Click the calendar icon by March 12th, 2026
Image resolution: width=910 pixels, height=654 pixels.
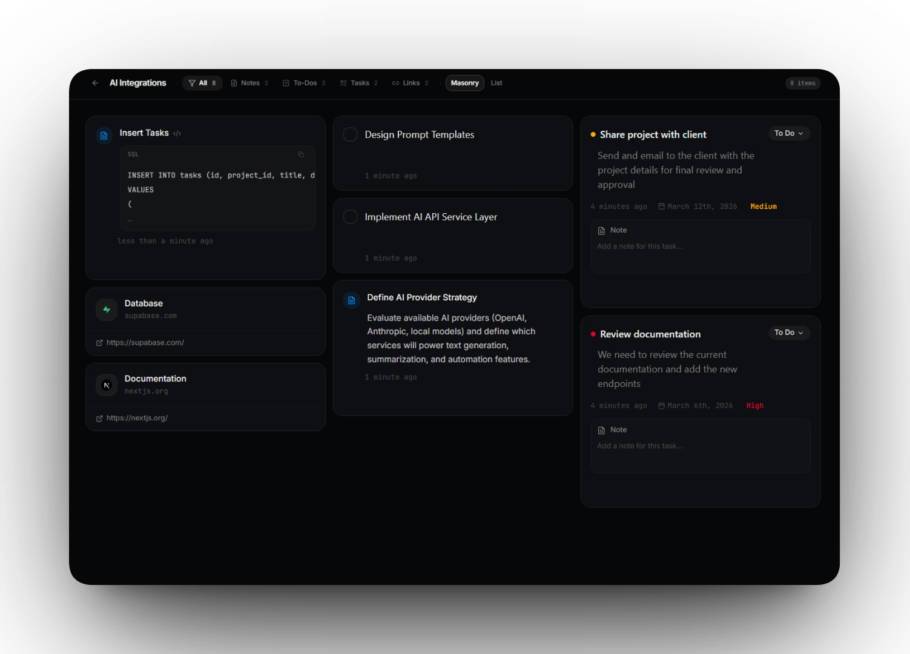661,206
